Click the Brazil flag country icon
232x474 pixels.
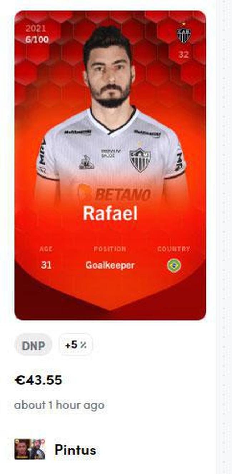tap(174, 265)
